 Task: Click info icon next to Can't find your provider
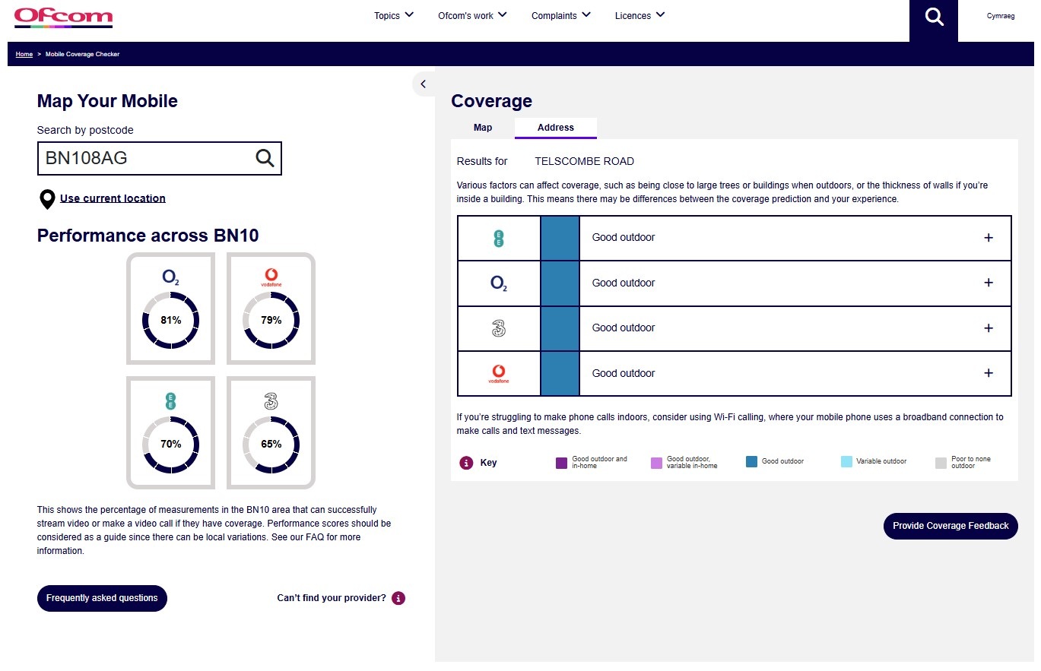tap(398, 598)
